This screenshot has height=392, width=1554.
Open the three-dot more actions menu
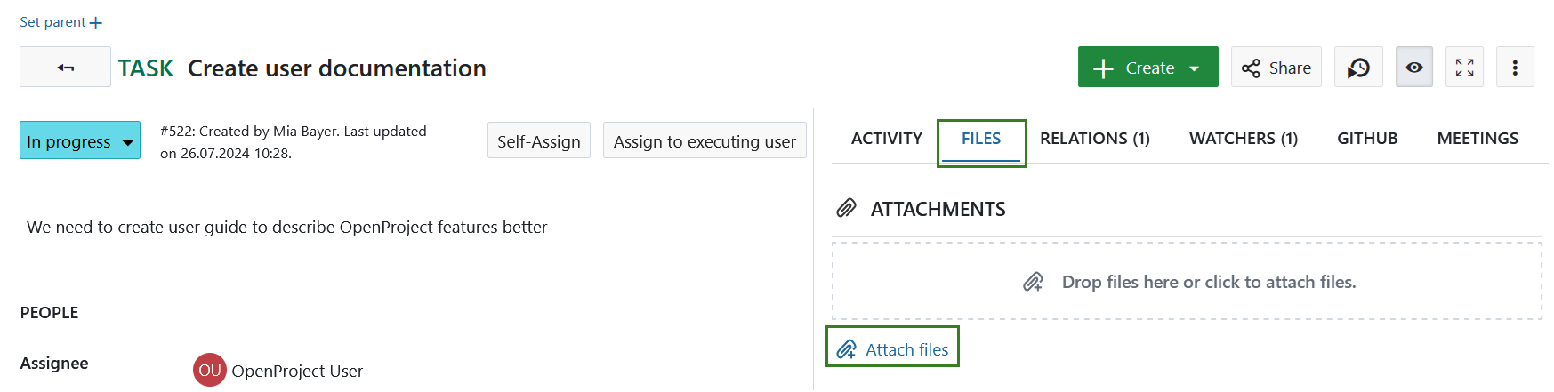(x=1515, y=68)
